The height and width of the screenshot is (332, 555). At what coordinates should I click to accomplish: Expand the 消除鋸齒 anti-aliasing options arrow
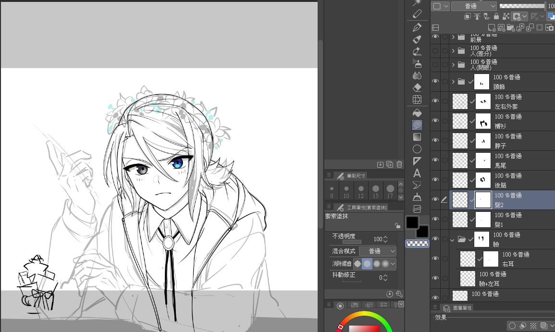[393, 264]
